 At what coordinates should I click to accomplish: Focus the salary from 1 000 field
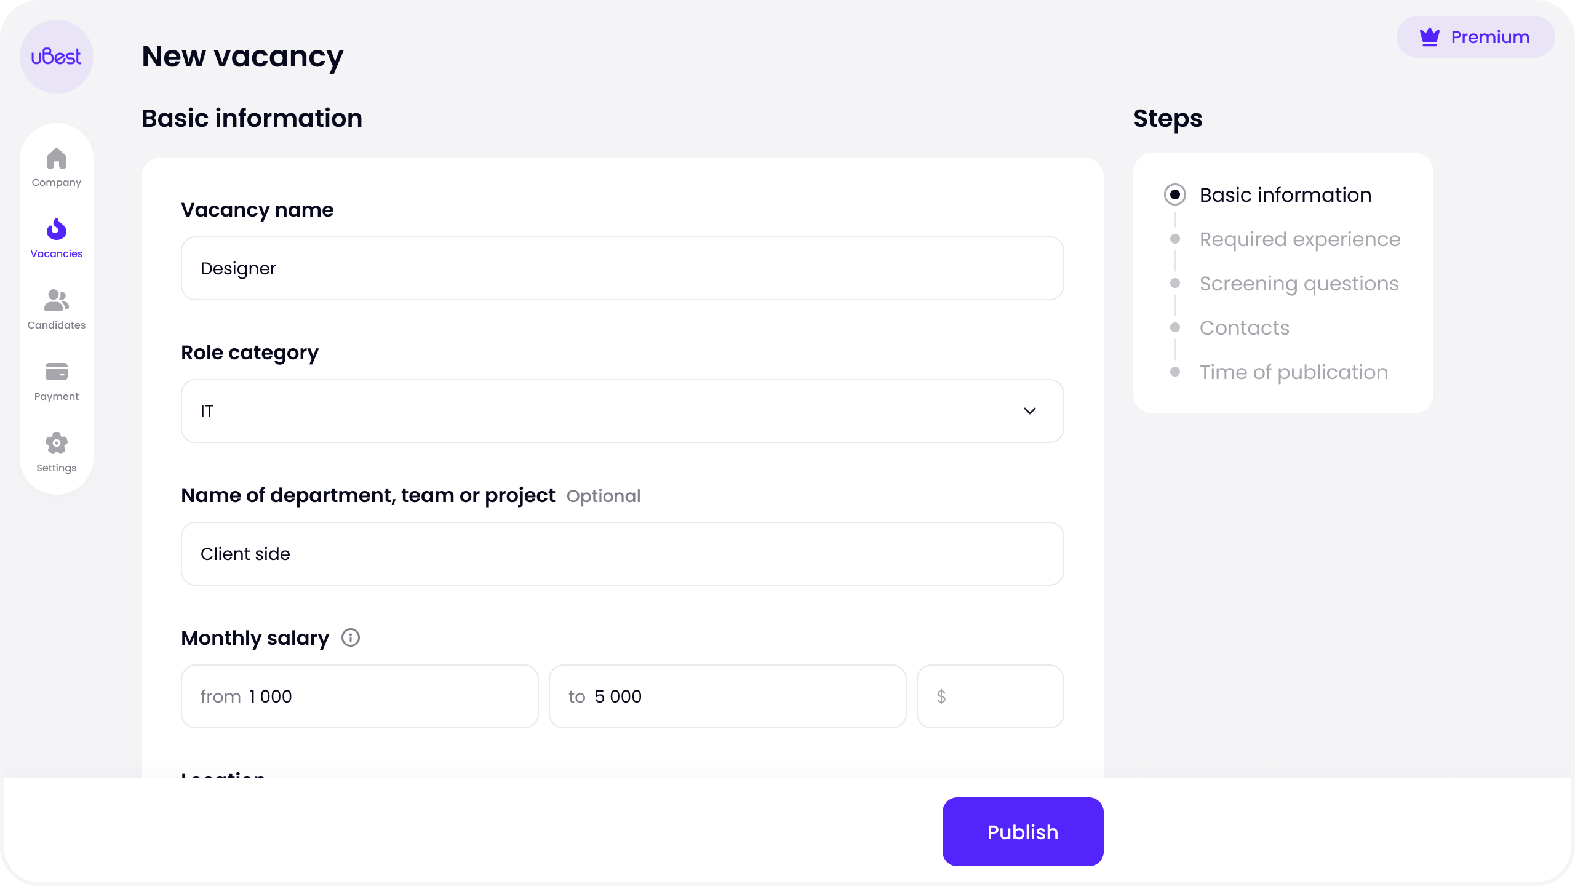360,696
